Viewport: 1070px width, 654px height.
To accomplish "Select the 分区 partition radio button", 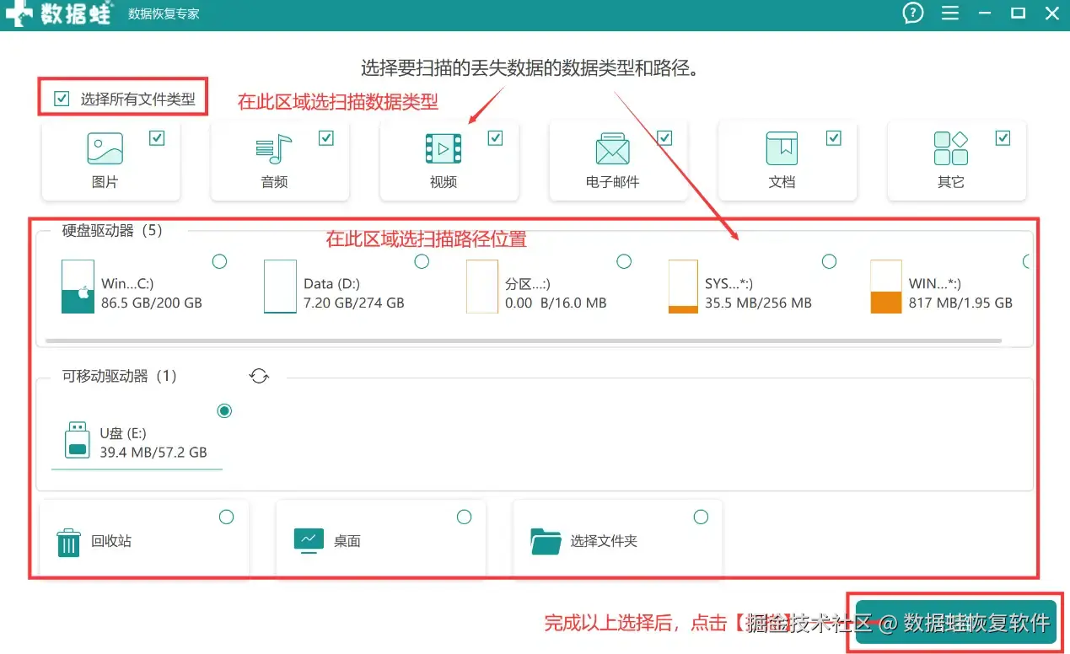I will point(624,261).
